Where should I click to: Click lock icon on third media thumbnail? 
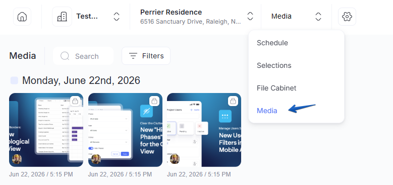[x=233, y=101]
